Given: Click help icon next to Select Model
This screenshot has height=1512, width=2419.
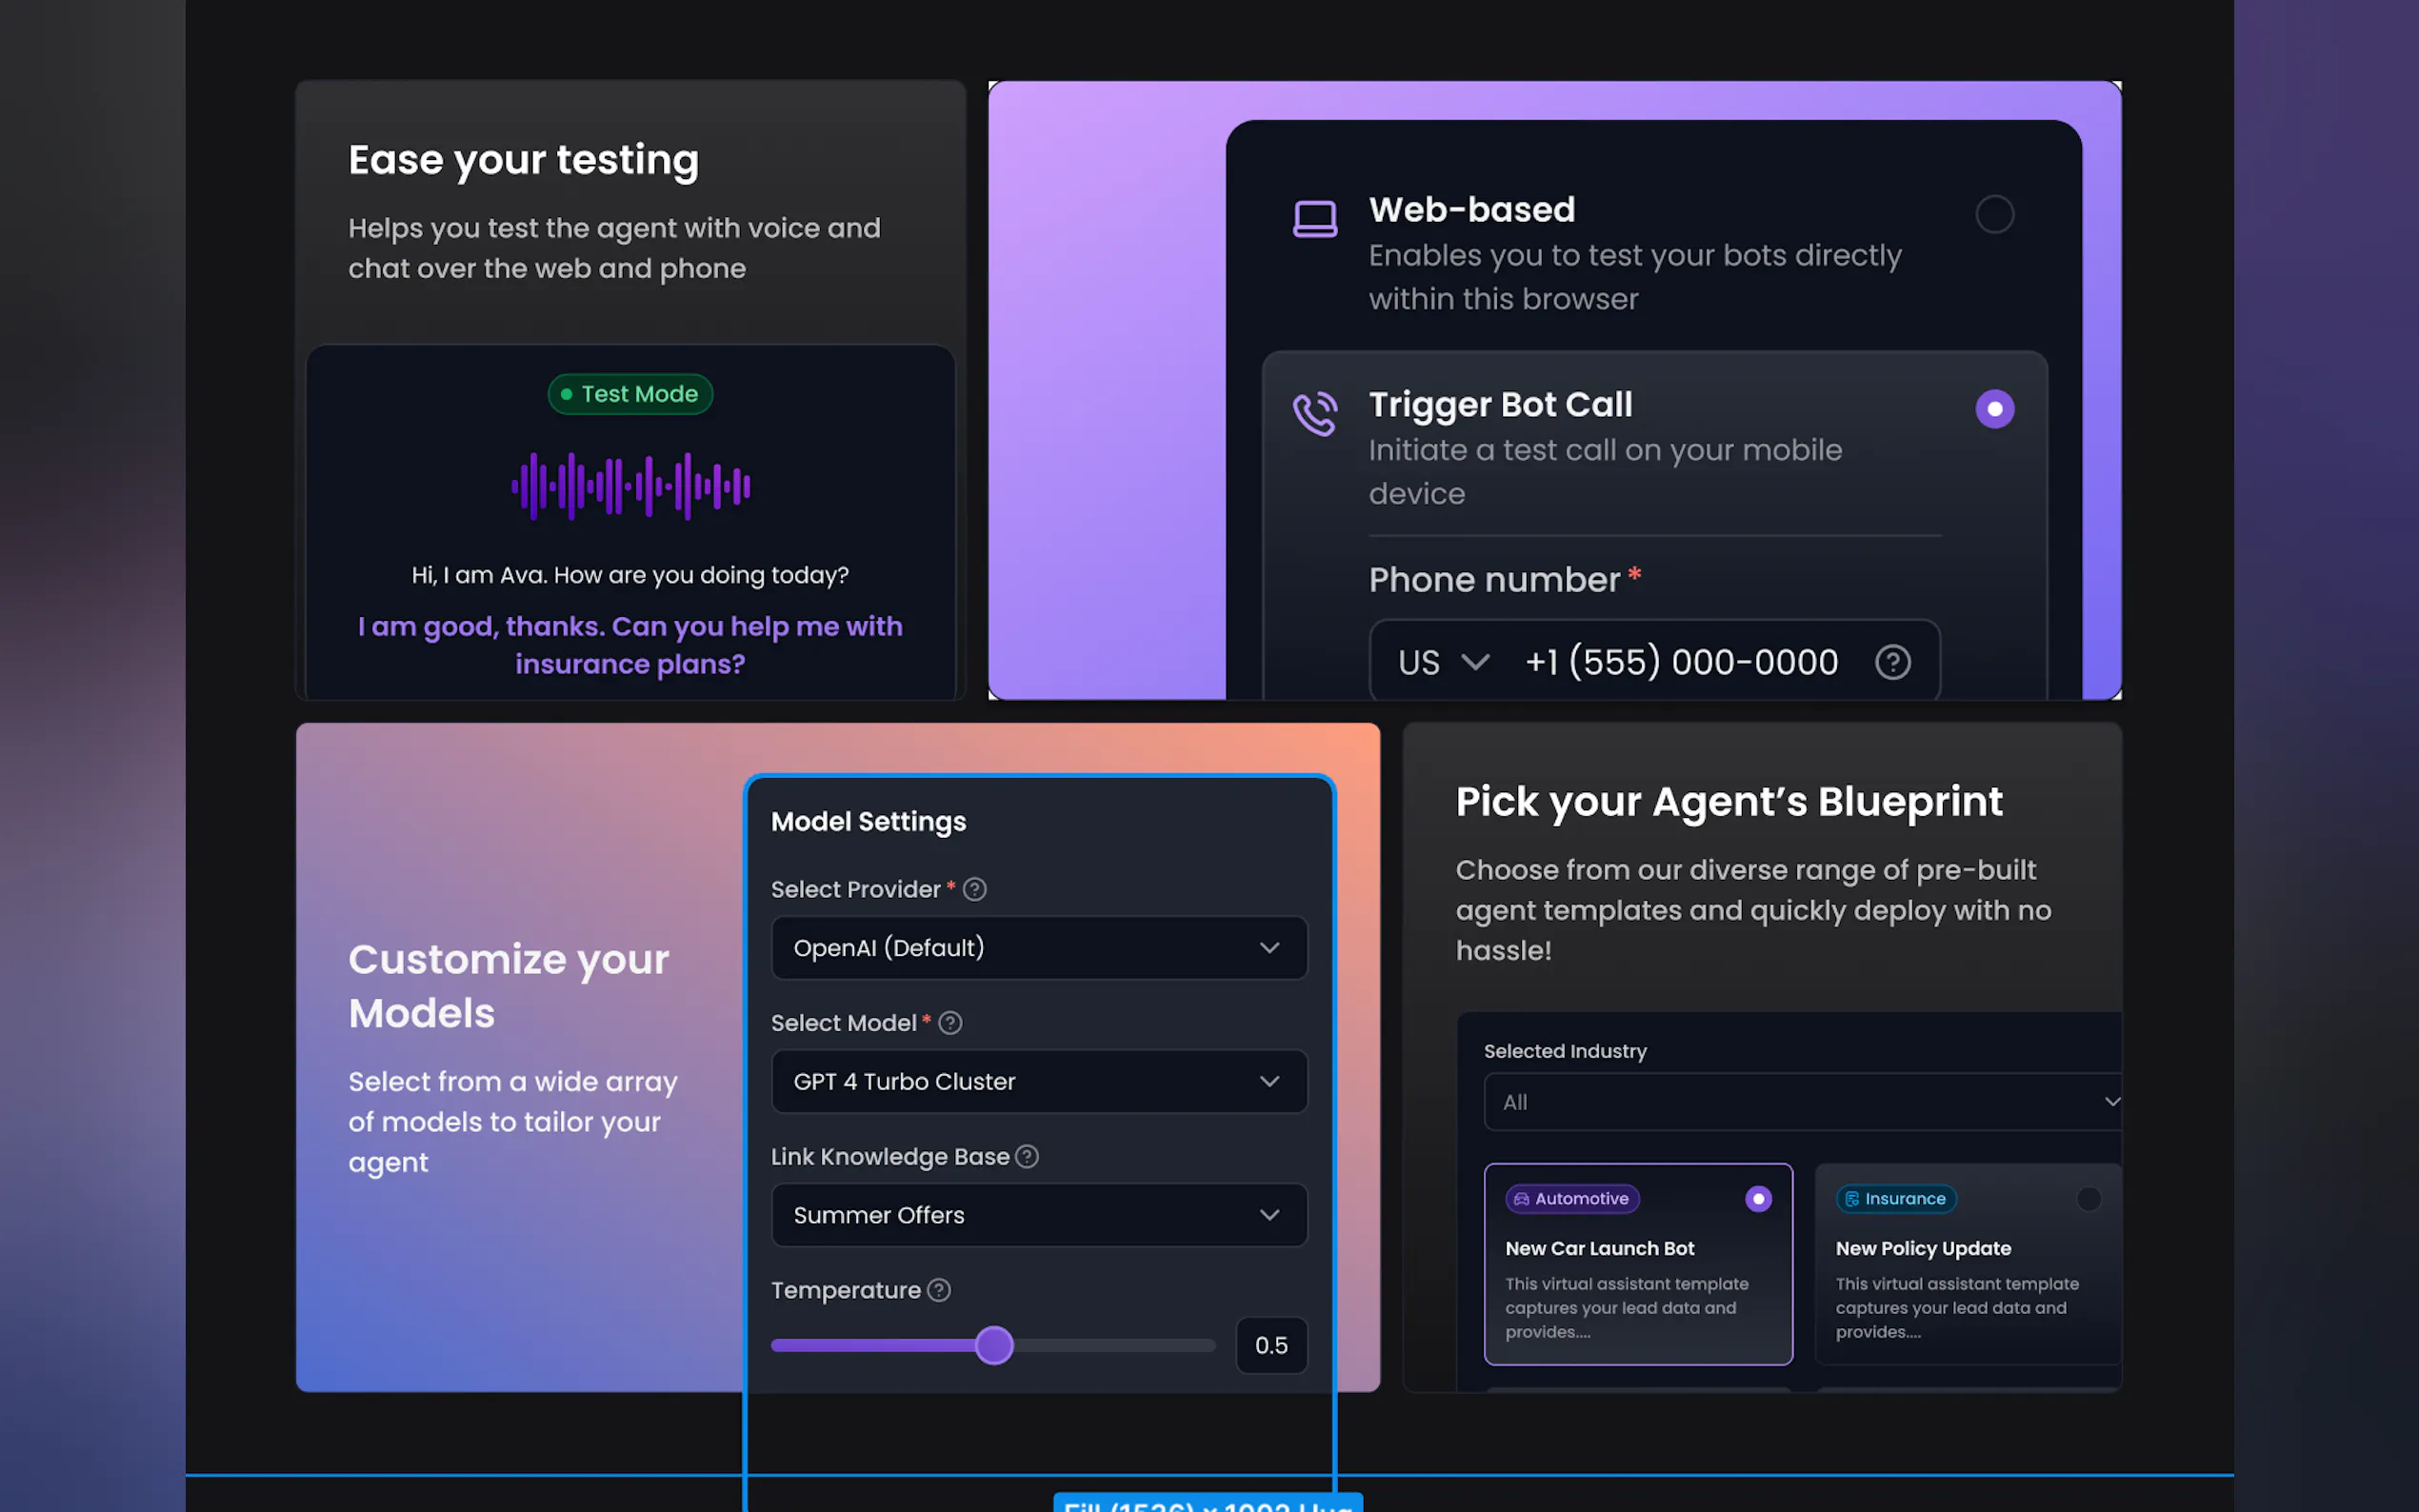Looking at the screenshot, I should point(951,1023).
